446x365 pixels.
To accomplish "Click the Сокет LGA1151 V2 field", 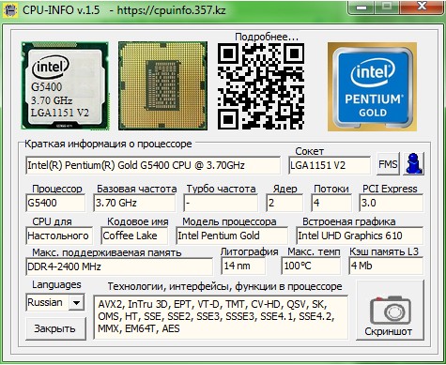I will point(330,165).
